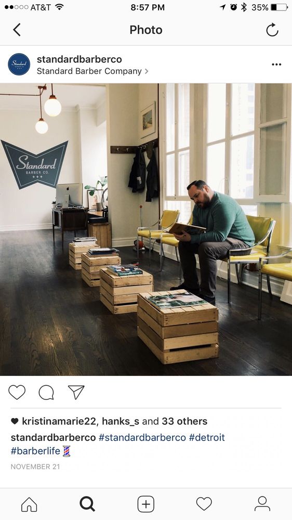Open kristinamarie22 profile from likes
This screenshot has width=292, height=520.
59,421
